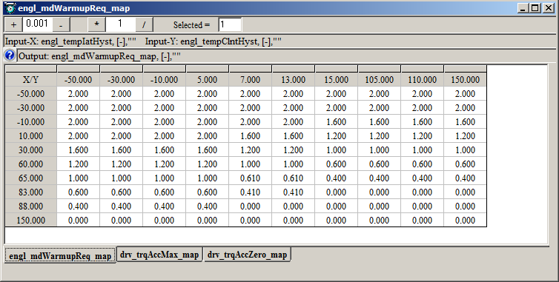This screenshot has width=559, height=282.
Task: Click the Selected = label
Action: pyautogui.click(x=191, y=25)
